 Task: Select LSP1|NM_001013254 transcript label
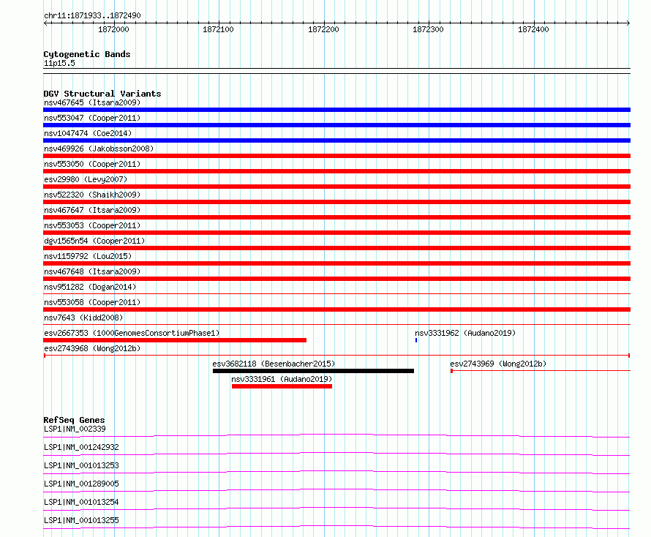click(81, 502)
